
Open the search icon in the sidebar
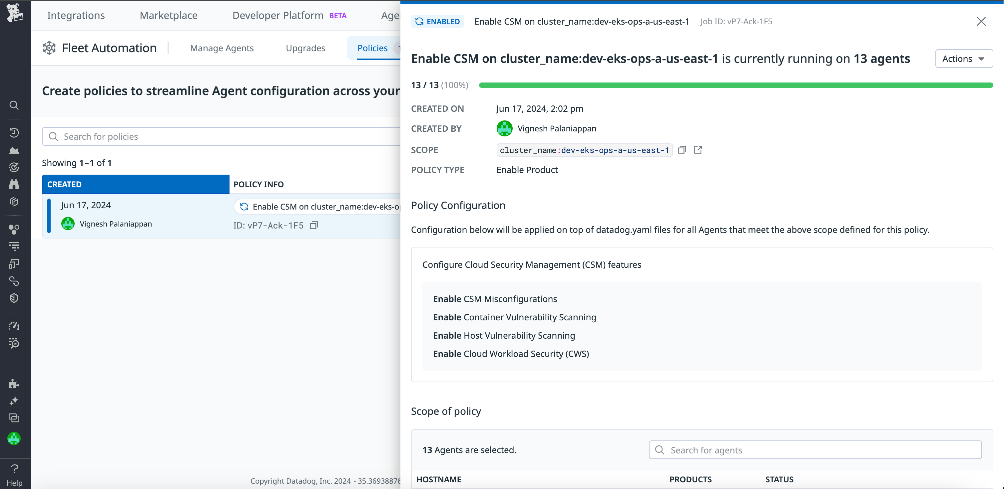[x=14, y=105]
